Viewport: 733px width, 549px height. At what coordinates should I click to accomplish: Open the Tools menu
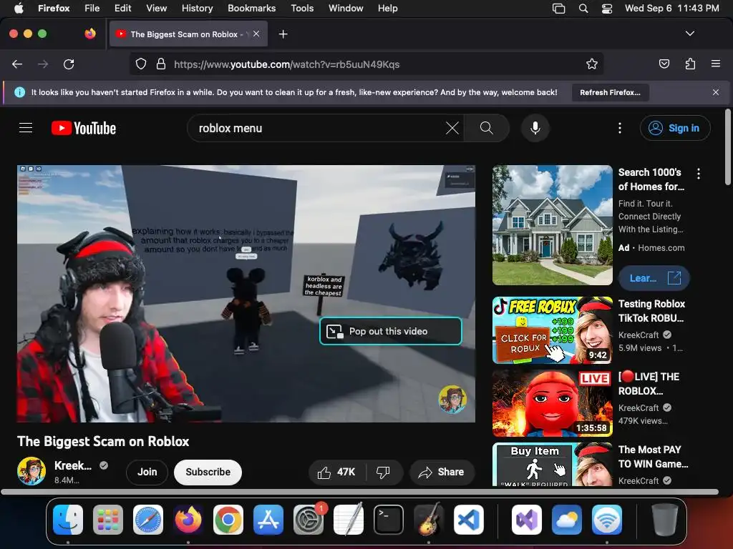pos(302,8)
